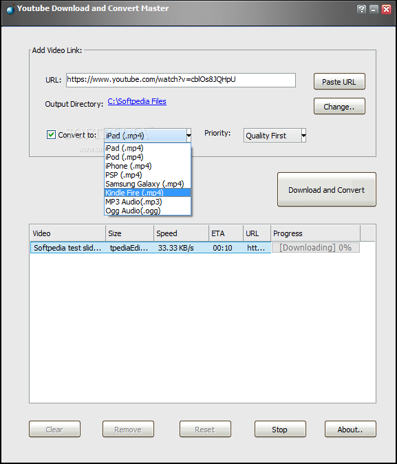Toggle the Convert to checkbox
This screenshot has width=397, height=464.
point(51,135)
